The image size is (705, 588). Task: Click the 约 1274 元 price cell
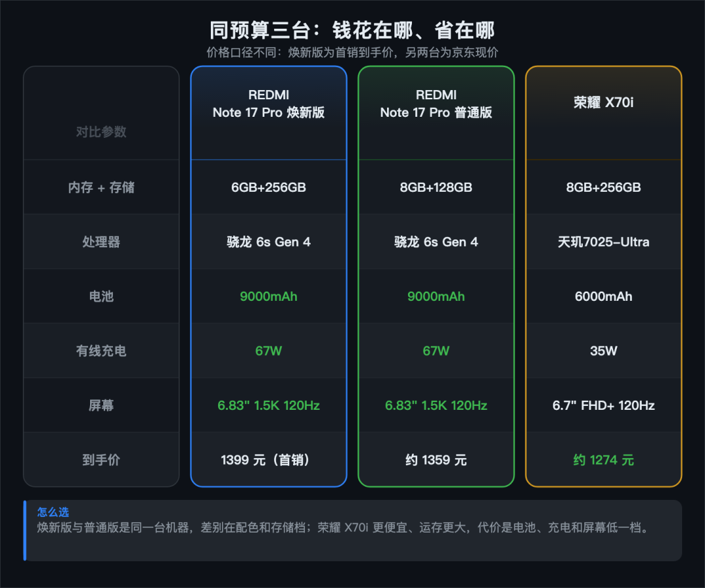[x=603, y=460]
